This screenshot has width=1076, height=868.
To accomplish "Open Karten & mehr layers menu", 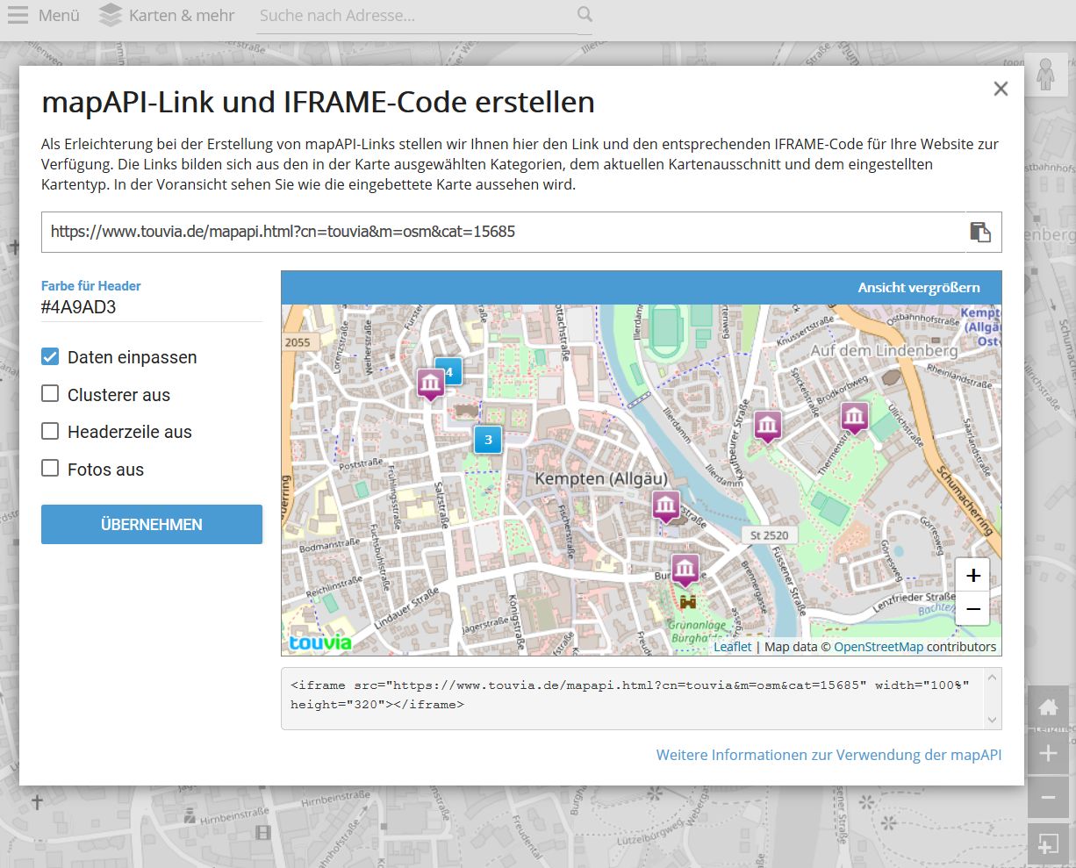I will tap(167, 16).
